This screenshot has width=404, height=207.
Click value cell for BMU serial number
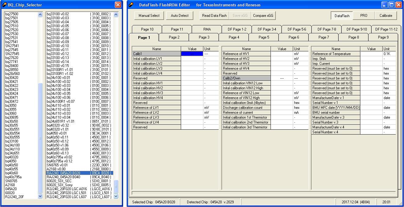coord(371,113)
